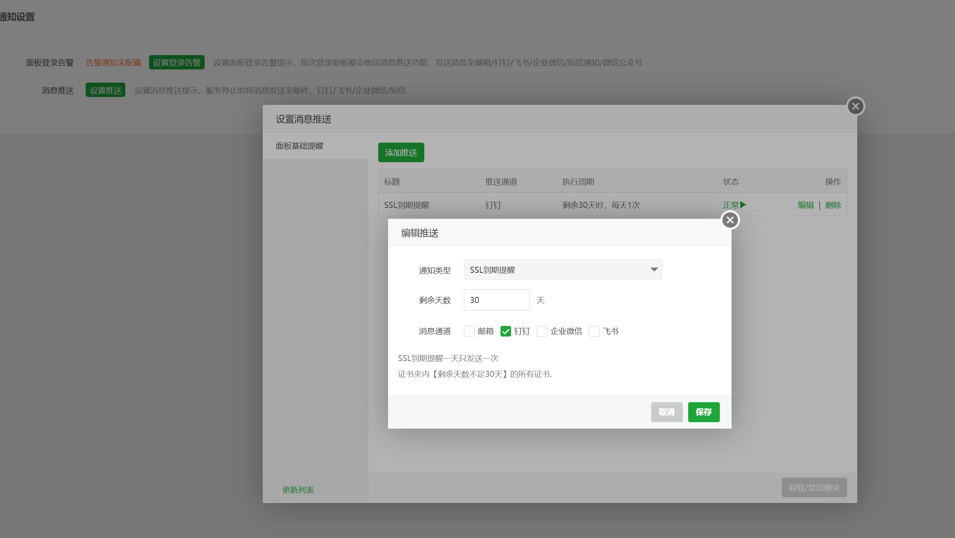Click the 剩余天数 input showing 30
955x538 pixels.
click(496, 300)
